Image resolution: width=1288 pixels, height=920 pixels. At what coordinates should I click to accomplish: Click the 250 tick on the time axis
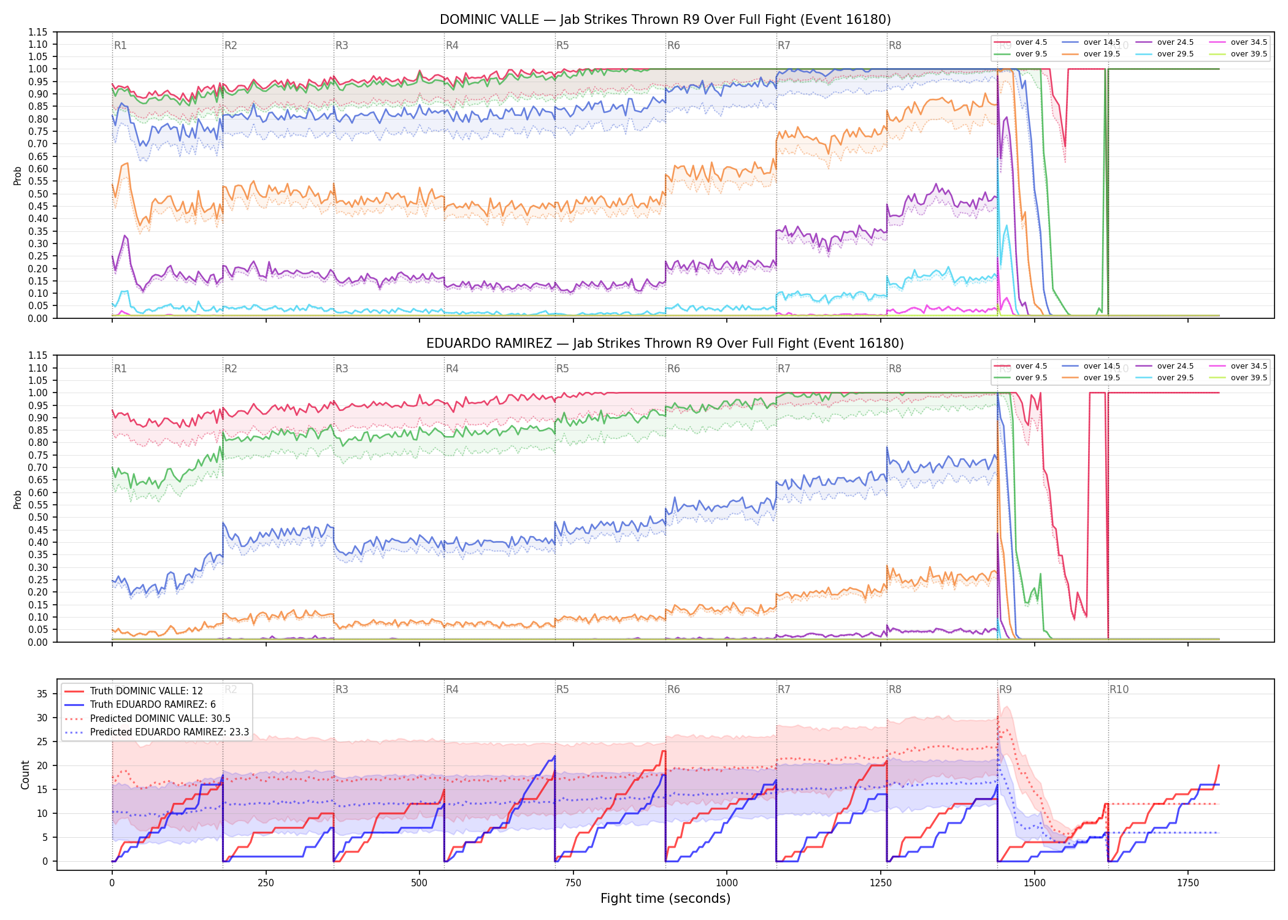pyautogui.click(x=266, y=883)
